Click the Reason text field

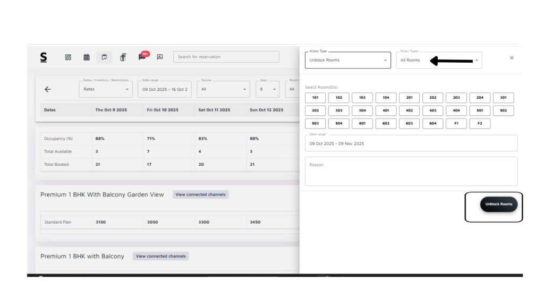pyautogui.click(x=411, y=171)
